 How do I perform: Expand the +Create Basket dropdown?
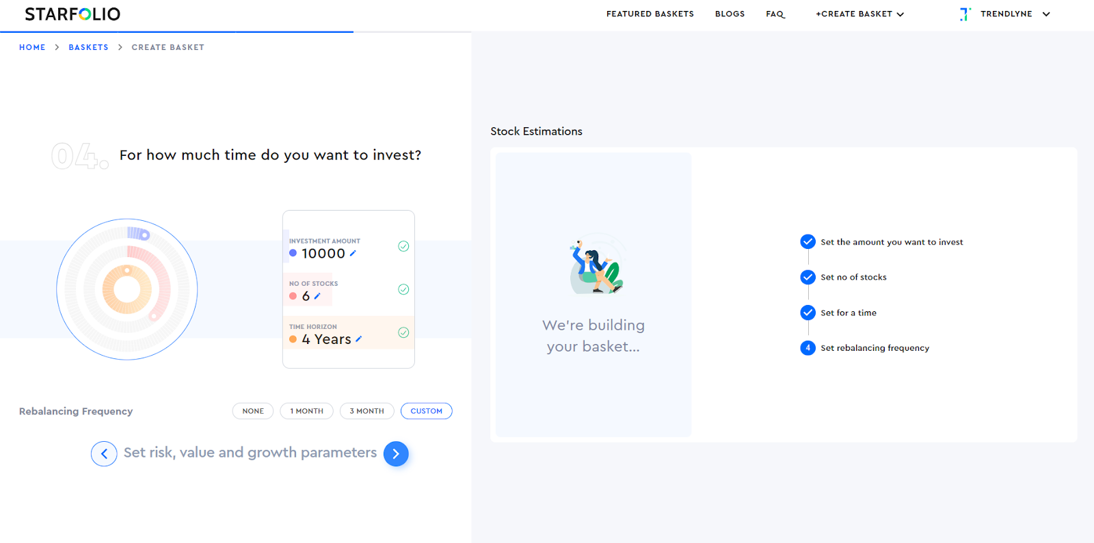(859, 14)
